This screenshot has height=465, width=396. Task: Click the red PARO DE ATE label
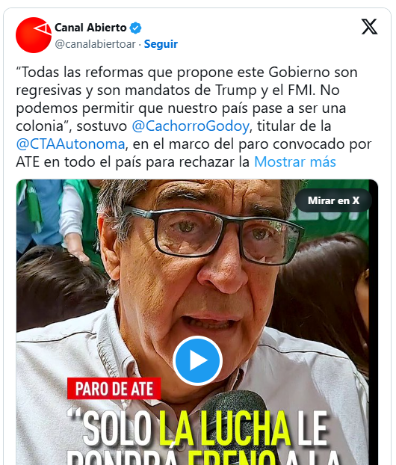tap(114, 389)
